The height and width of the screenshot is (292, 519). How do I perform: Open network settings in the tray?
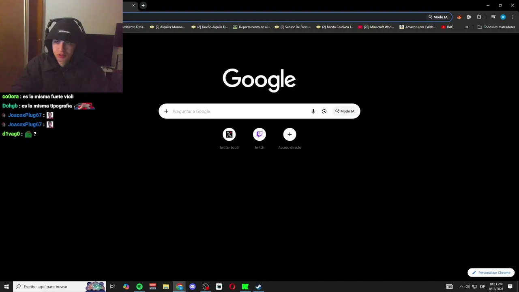point(474,287)
